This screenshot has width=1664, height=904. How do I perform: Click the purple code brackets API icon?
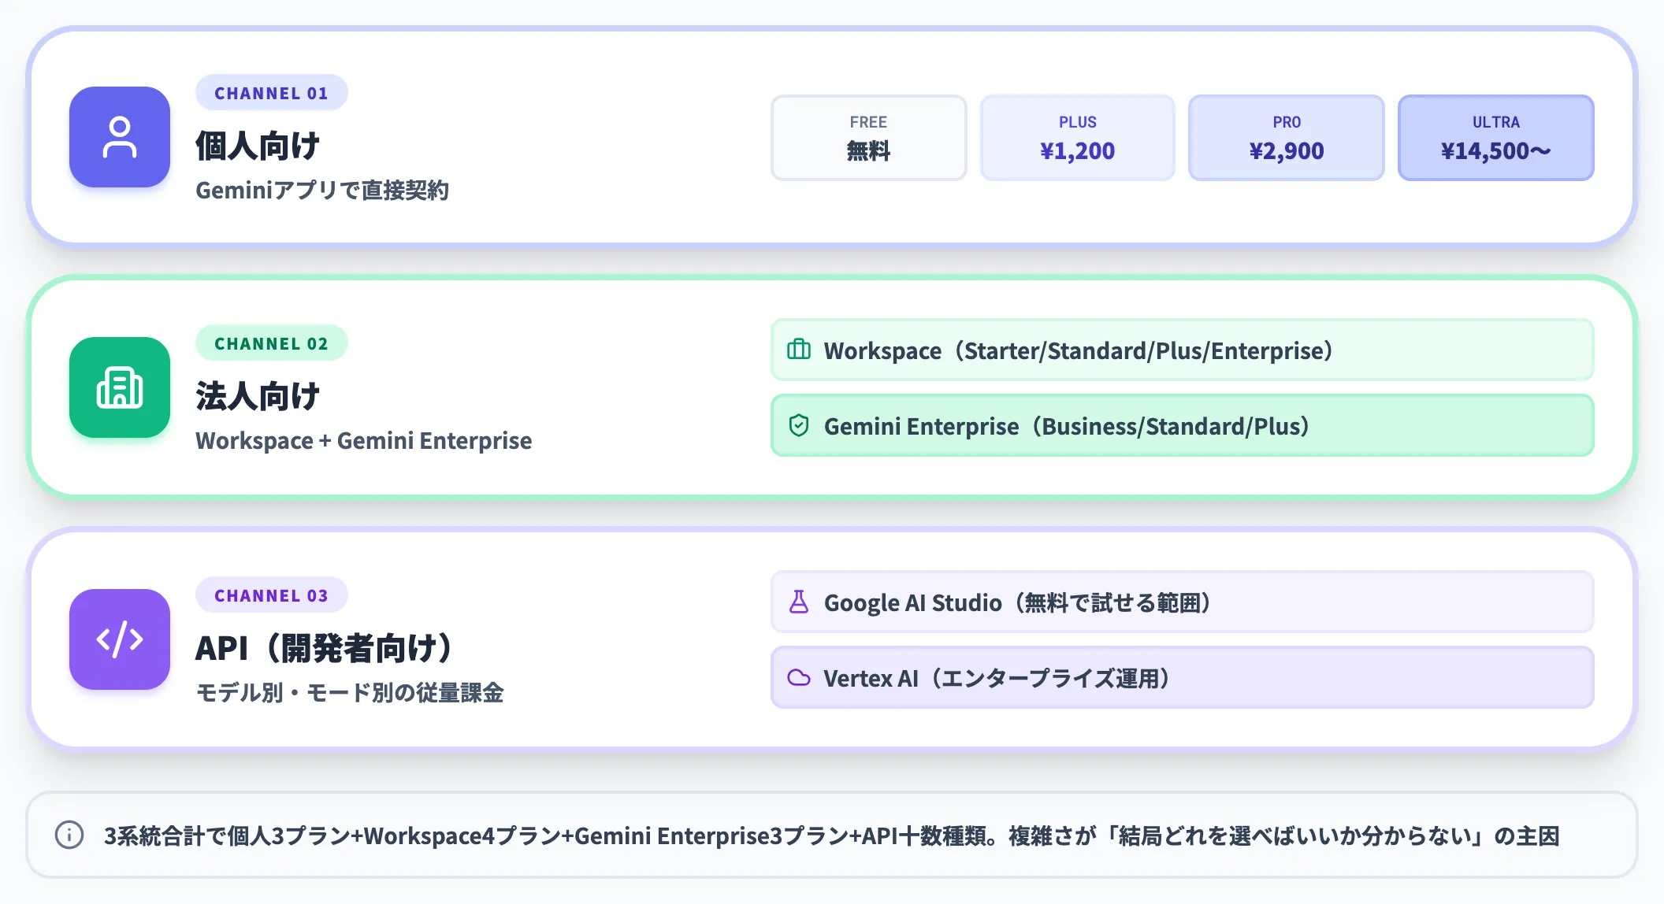(120, 639)
